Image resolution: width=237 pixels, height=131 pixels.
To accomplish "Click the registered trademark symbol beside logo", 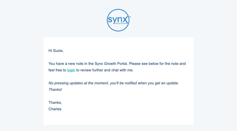I will (130, 17).
